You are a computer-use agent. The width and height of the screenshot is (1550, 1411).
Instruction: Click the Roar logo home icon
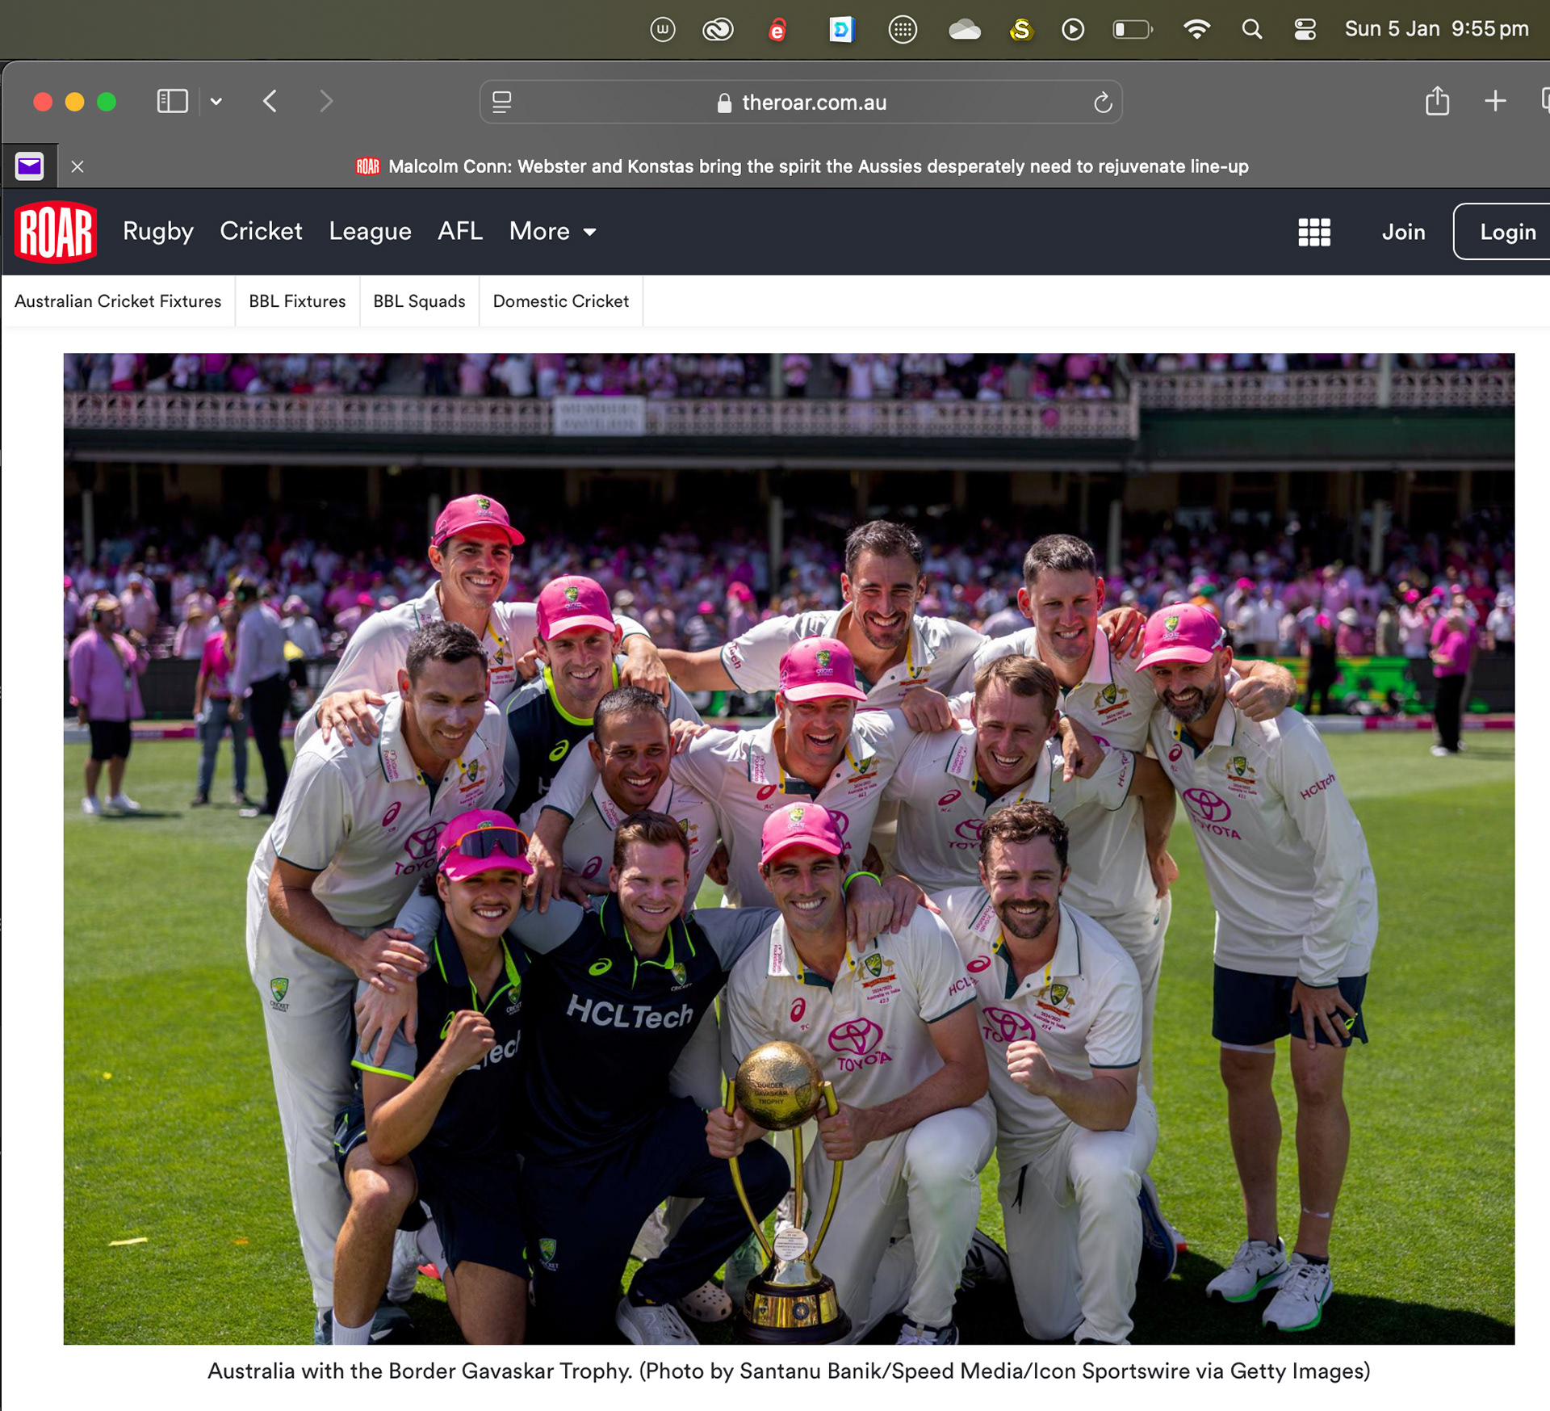tap(56, 232)
